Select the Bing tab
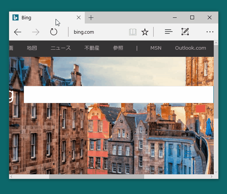The width and height of the screenshot is (227, 194). (47, 17)
